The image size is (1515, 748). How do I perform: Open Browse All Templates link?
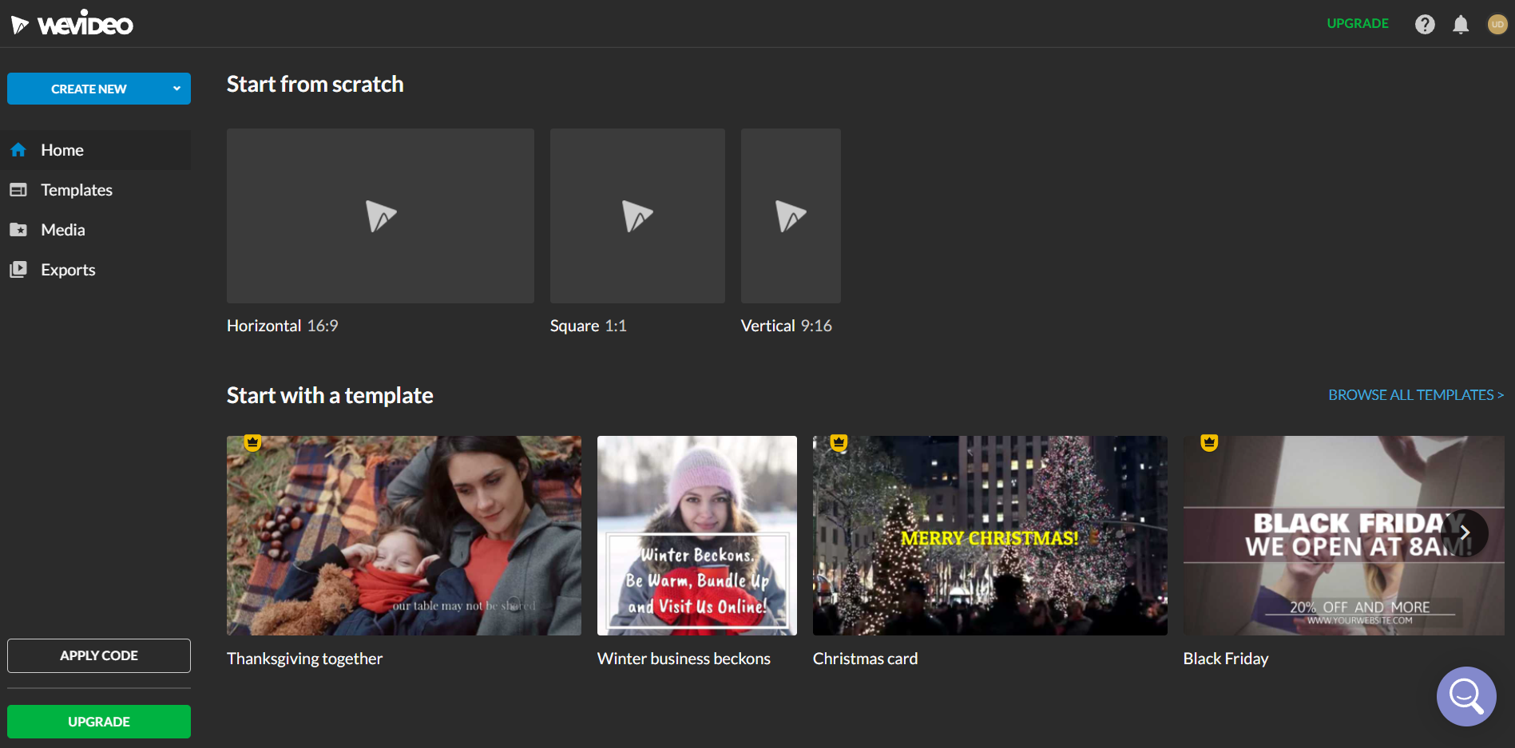[x=1415, y=395]
